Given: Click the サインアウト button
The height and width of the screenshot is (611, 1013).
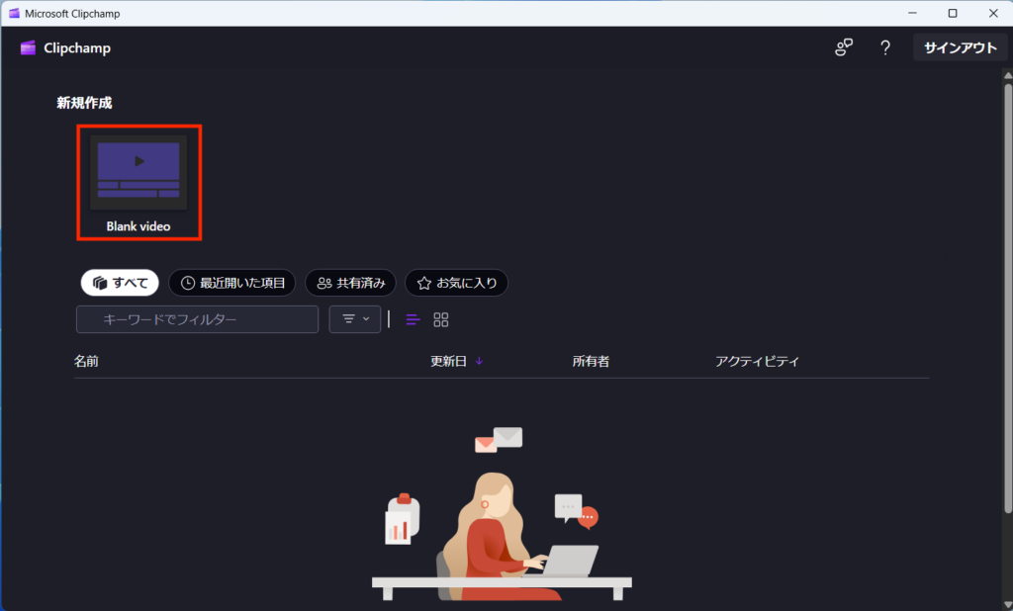Looking at the screenshot, I should tap(960, 47).
